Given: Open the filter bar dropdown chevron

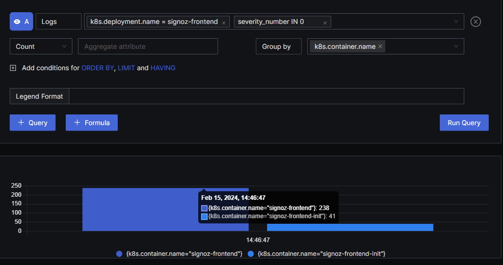Looking at the screenshot, I should click(x=456, y=21).
